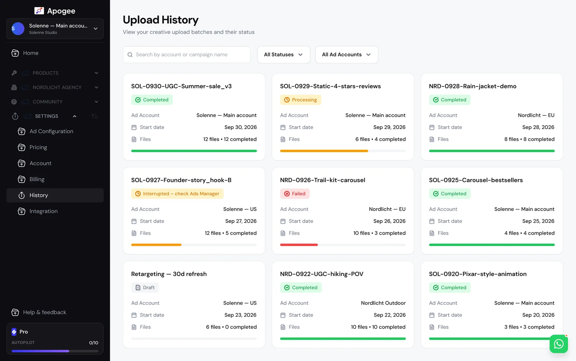Expand the Nordlicht Agency sidebar section
This screenshot has height=361, width=576.
(x=55, y=87)
